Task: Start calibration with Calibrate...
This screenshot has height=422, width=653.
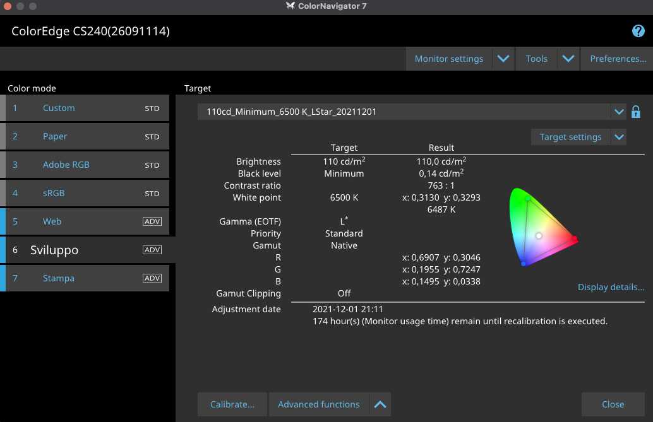Action: click(232, 404)
